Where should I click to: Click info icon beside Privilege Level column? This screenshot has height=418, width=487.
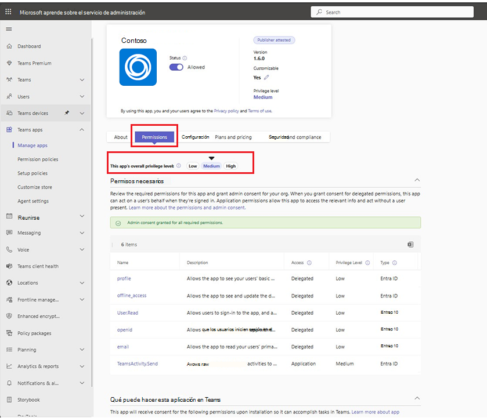pos(367,263)
